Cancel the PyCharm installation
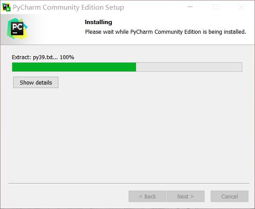The height and width of the screenshot is (209, 255). point(230,196)
